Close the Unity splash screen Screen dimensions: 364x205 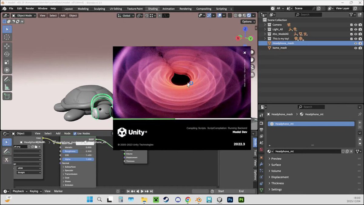pyautogui.click(x=245, y=53)
